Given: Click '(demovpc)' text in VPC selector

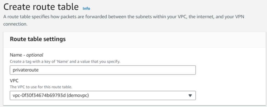Looking at the screenshot, I should pyautogui.click(x=78, y=96).
